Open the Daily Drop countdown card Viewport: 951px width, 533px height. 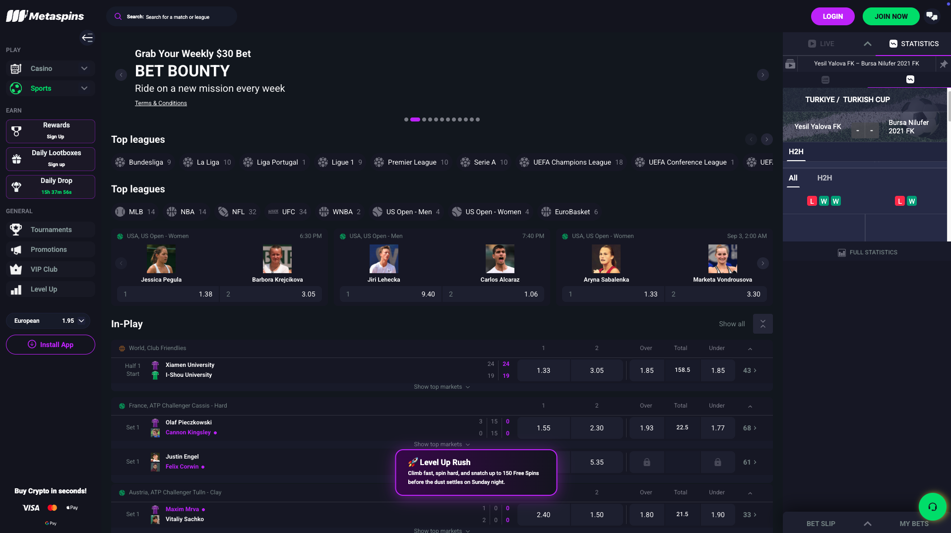tap(51, 187)
